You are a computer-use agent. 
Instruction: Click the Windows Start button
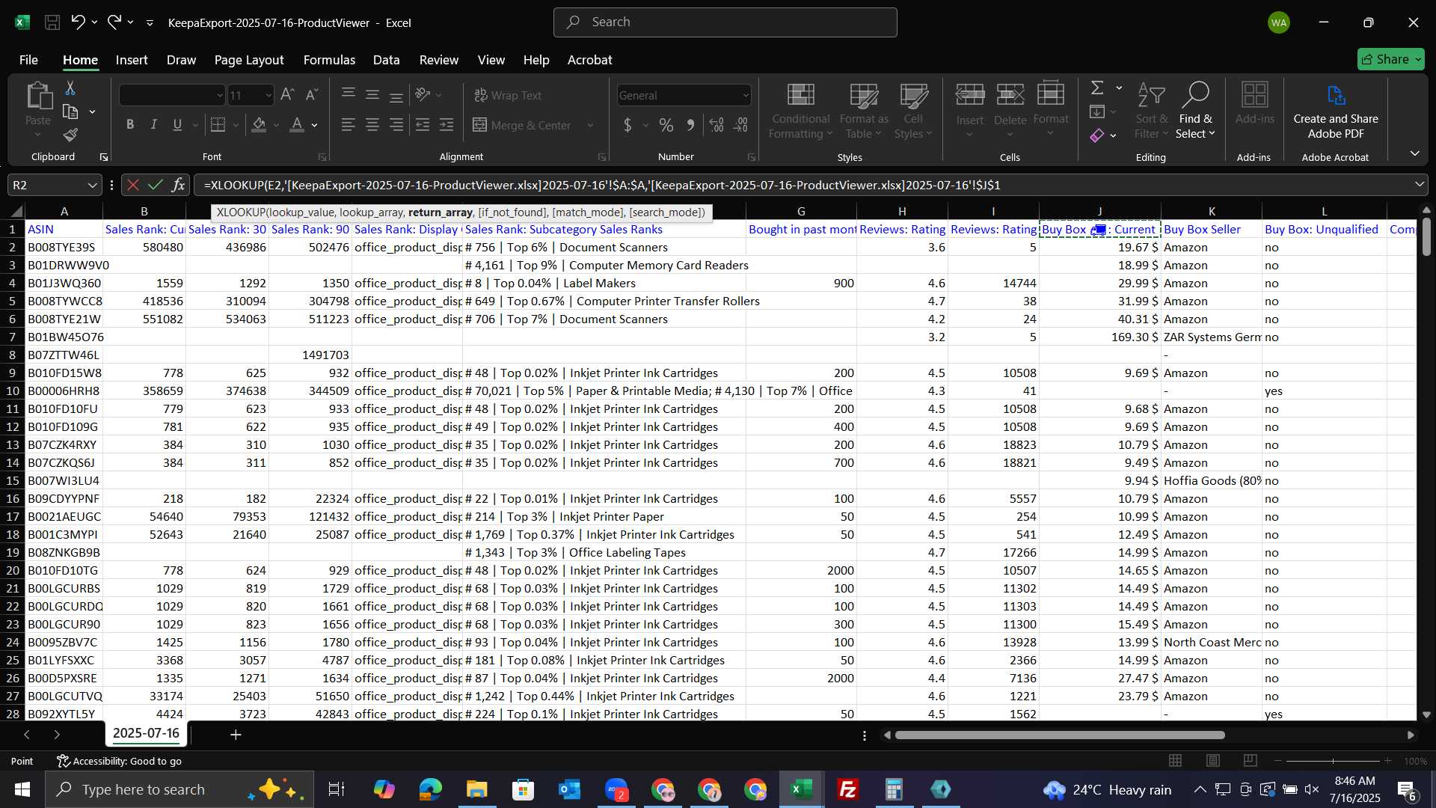click(x=22, y=789)
